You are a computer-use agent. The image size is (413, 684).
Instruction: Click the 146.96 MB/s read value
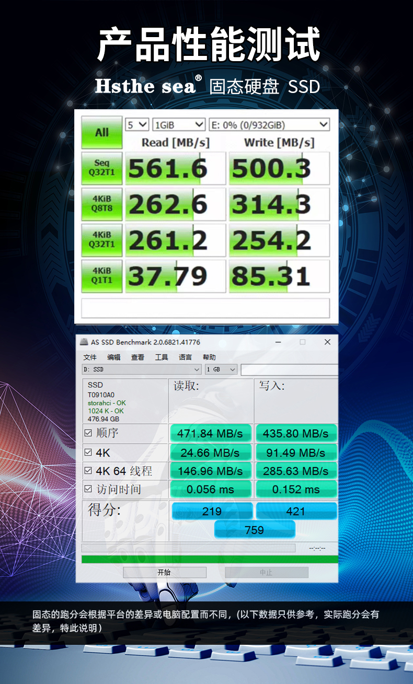click(x=210, y=471)
